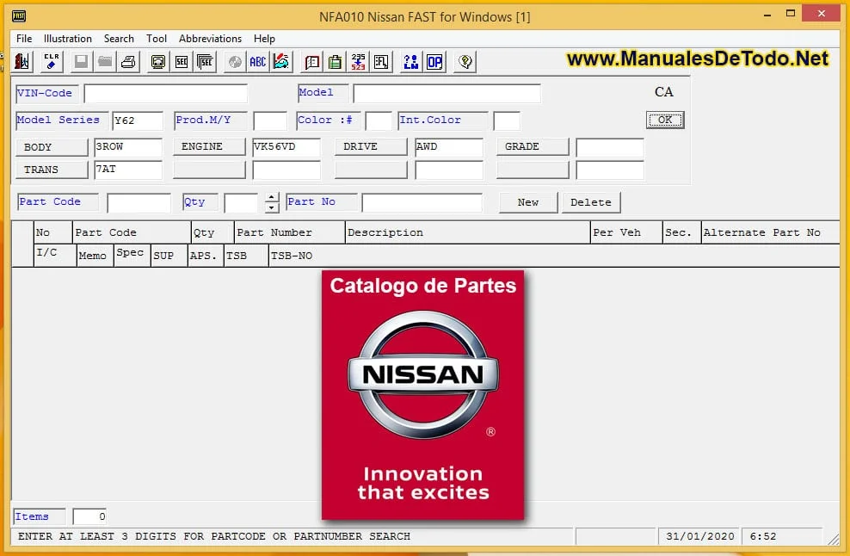Maximize the NFA010 Nissan FAST window
Viewport: 850px width, 556px height.
pyautogui.click(x=791, y=14)
